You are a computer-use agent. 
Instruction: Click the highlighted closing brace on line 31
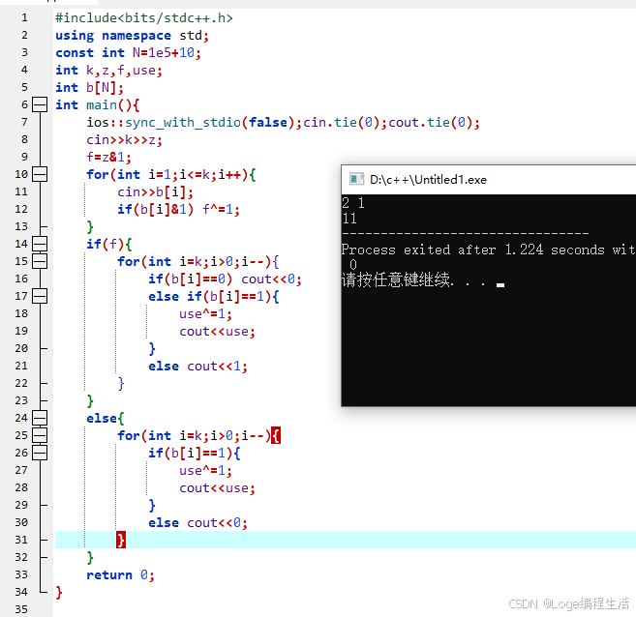coord(121,540)
